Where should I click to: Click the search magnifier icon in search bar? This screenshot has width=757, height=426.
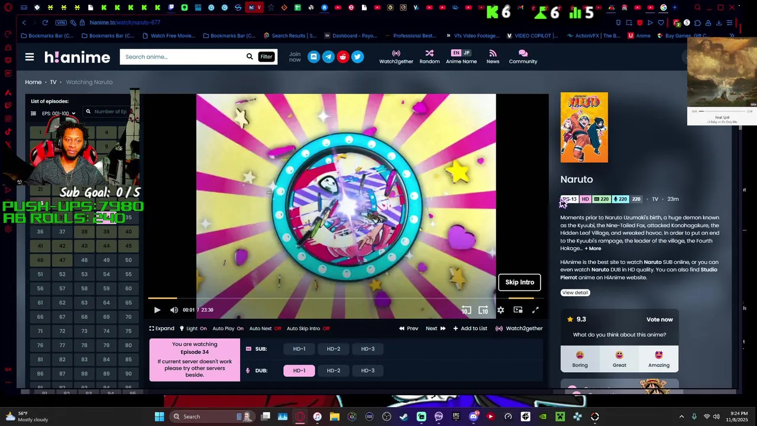pos(250,57)
